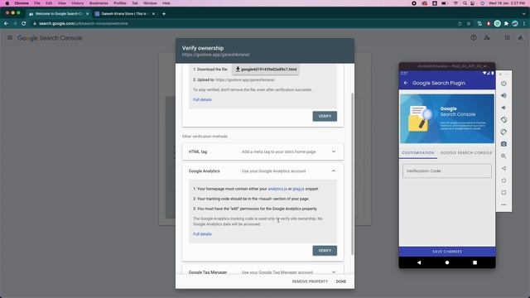Close the Ganesh Kirana Store tab
The image size is (530, 298).
(153, 14)
